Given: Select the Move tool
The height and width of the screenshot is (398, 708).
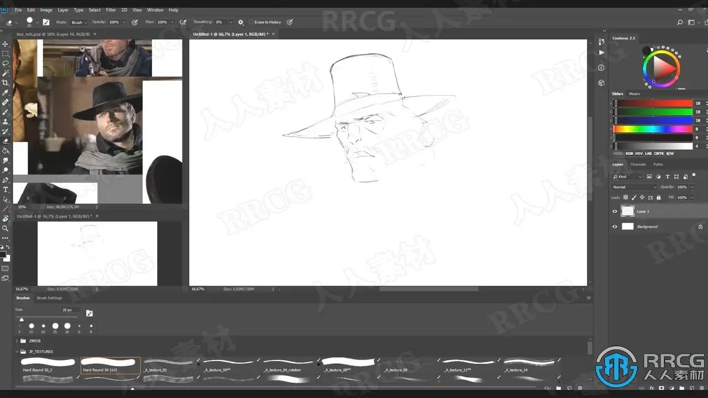Looking at the screenshot, I should [6, 44].
